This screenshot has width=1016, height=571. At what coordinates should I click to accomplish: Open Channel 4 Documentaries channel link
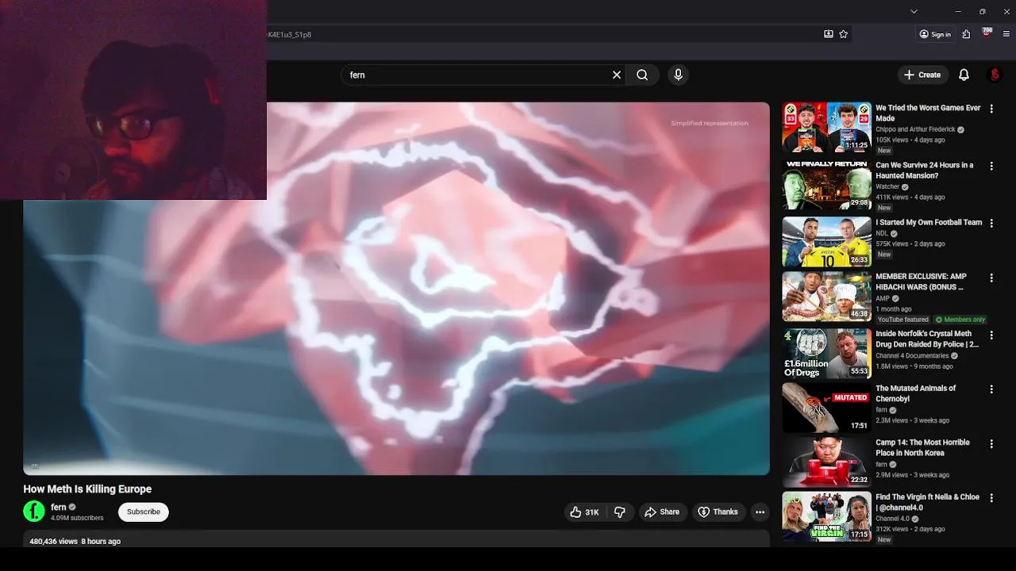912,356
